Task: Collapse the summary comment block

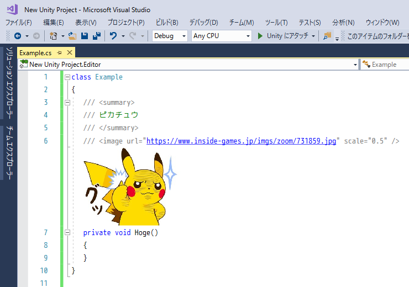Action: pyautogui.click(x=67, y=103)
